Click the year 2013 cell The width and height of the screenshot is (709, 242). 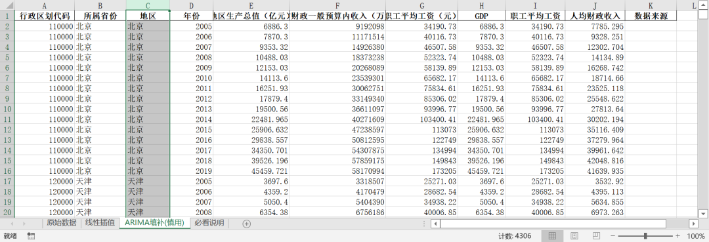click(192, 110)
